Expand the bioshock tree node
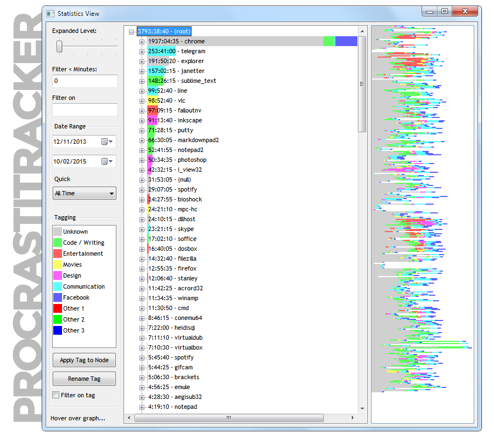The height and width of the screenshot is (439, 494). point(142,200)
